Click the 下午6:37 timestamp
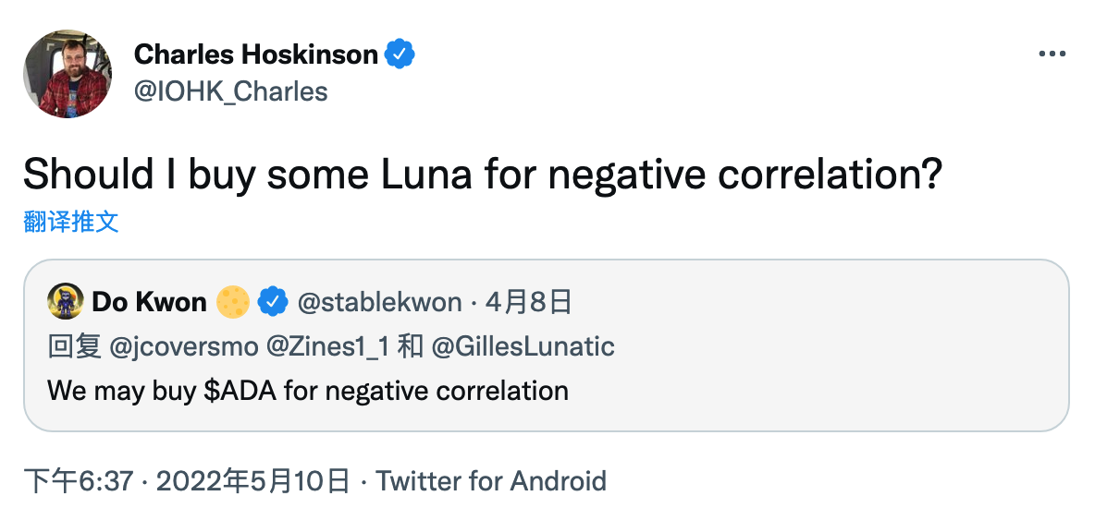This screenshot has height=508, width=1095. click(79, 481)
